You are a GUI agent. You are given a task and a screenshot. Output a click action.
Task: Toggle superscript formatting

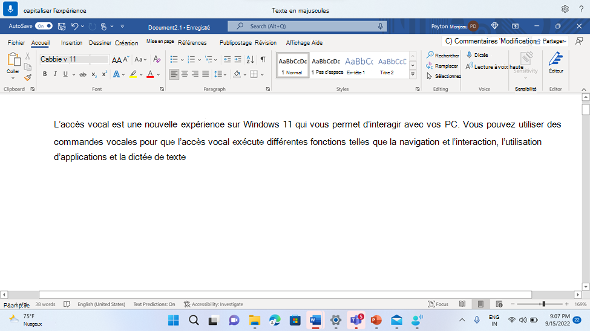click(x=105, y=74)
